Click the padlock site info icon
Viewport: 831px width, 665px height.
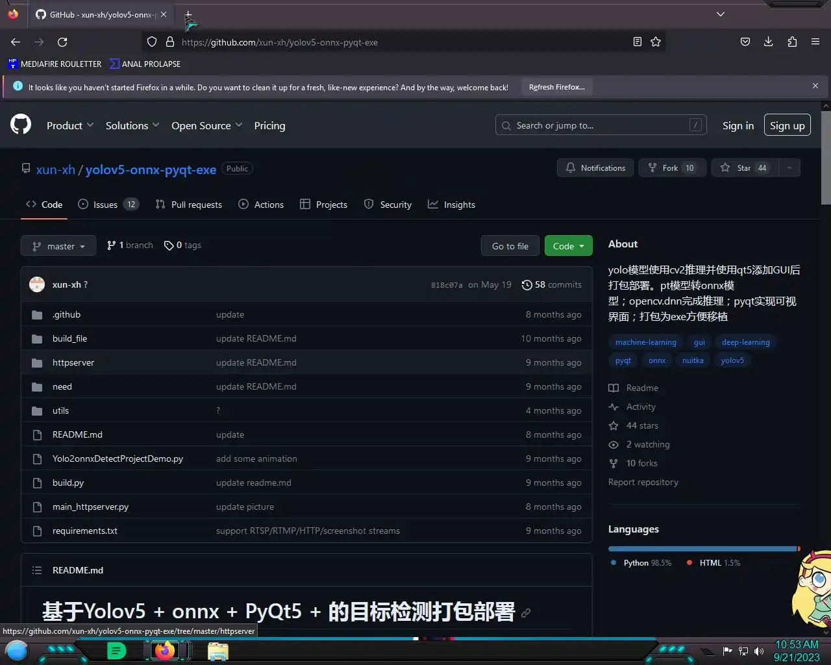coord(170,42)
